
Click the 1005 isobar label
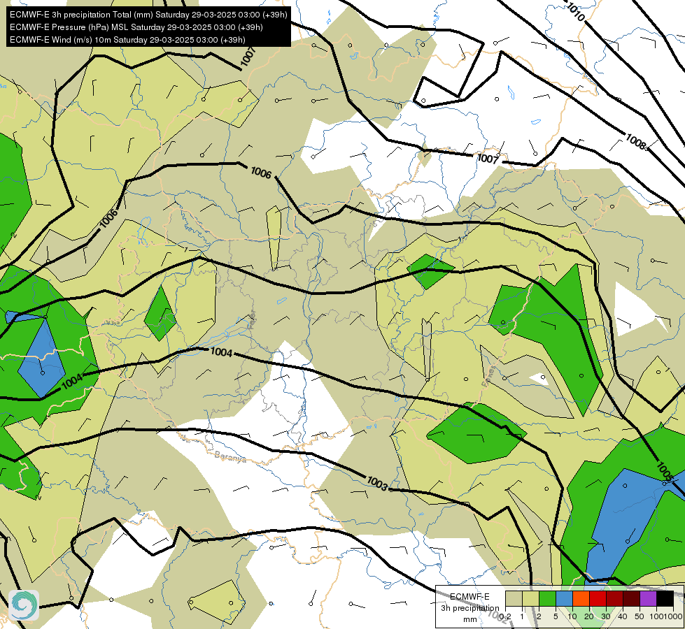(x=665, y=472)
